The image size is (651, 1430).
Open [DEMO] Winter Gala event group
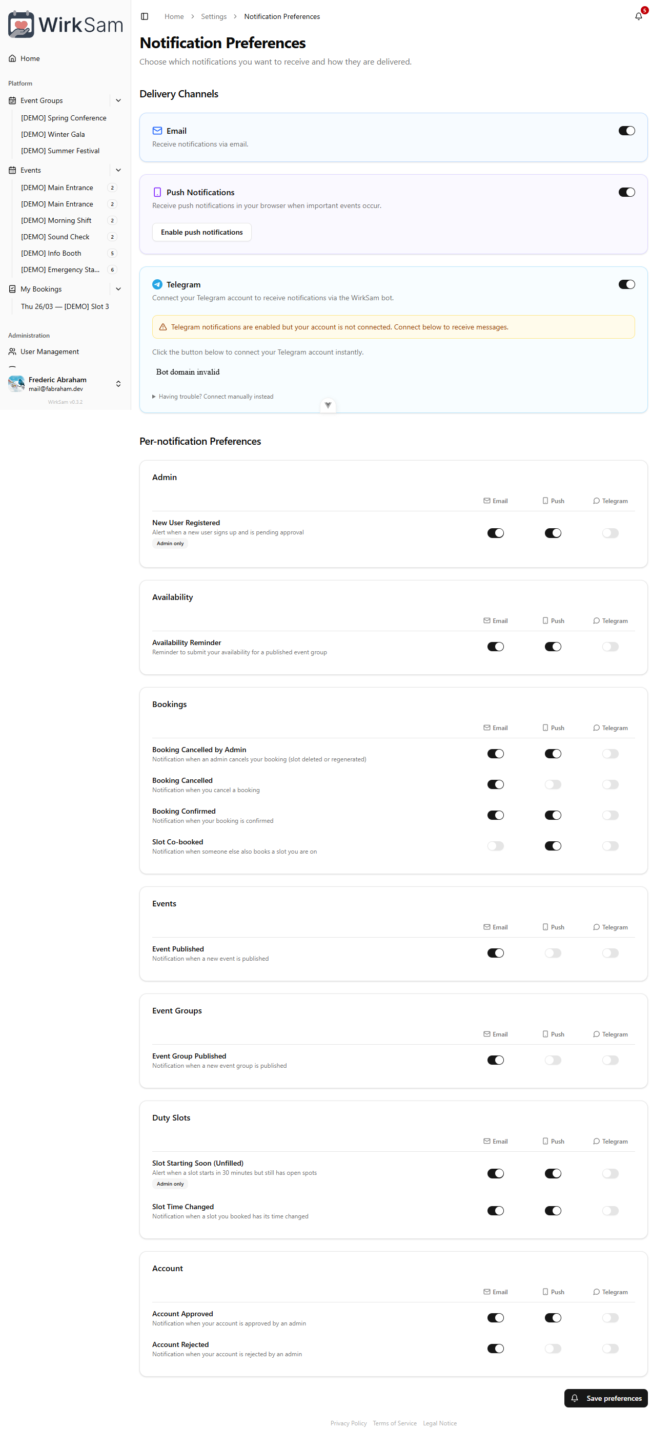[x=53, y=134]
